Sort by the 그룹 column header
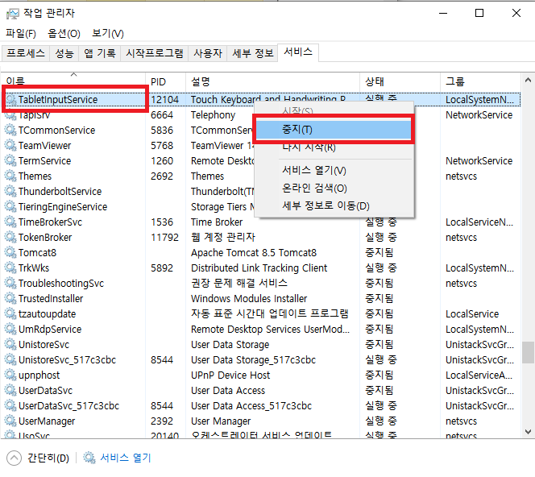 pyautogui.click(x=481, y=81)
